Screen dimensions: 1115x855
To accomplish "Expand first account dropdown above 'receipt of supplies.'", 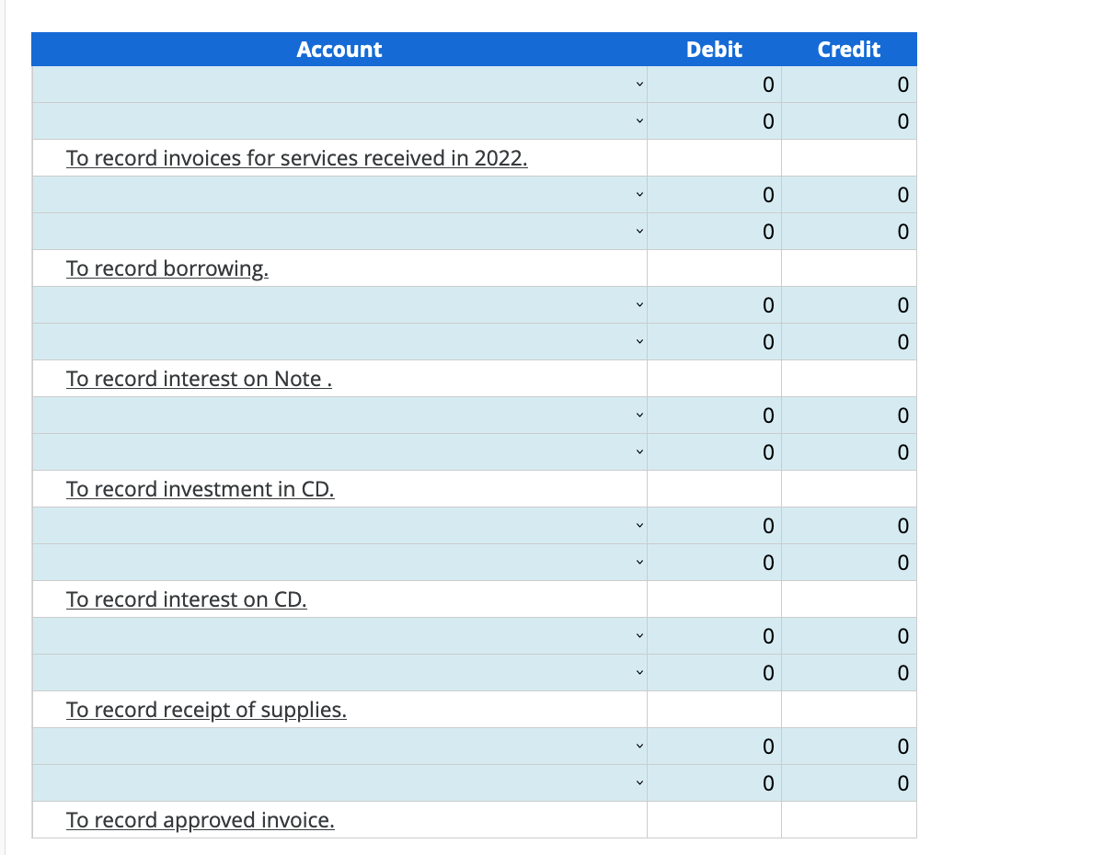I will click(339, 636).
